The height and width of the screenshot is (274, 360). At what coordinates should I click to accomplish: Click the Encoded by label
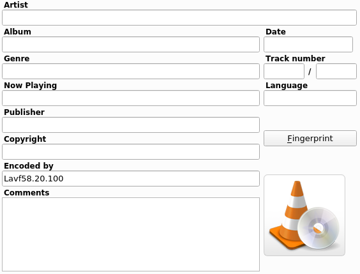(29, 166)
